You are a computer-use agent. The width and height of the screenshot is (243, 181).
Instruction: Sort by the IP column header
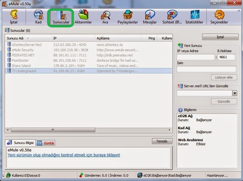pyautogui.click(x=73, y=38)
